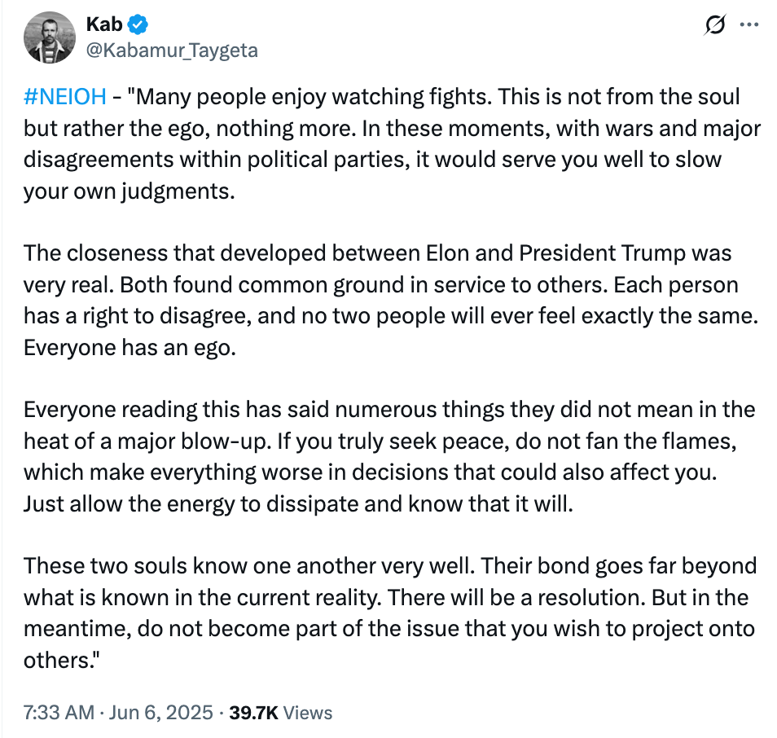Open the three-dot more options menu
Viewport: 777px width, 738px height.
[x=748, y=24]
